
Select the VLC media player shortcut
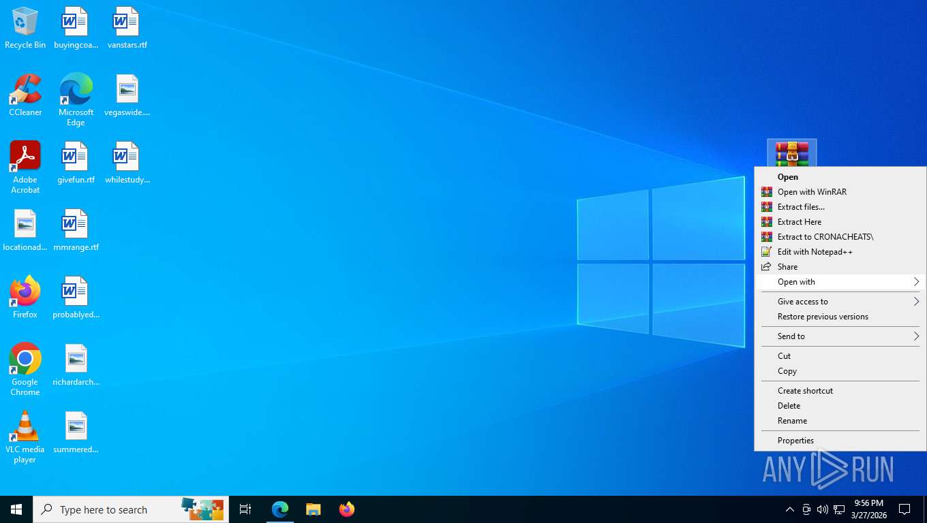pos(25,437)
